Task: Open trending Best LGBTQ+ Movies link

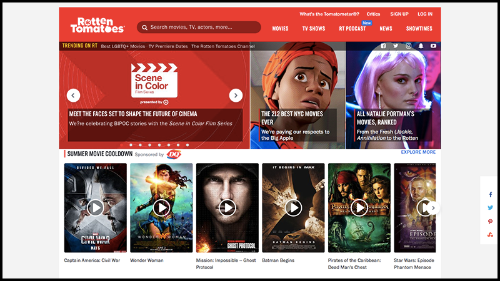Action: pyautogui.click(x=123, y=46)
